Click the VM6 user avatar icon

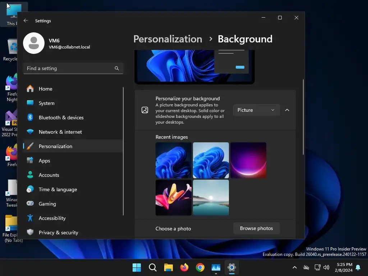34,43
